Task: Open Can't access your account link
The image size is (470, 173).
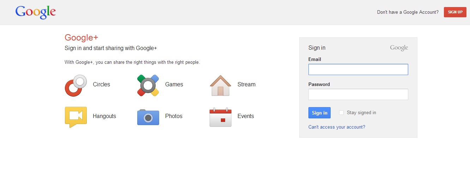Action: pyautogui.click(x=337, y=127)
